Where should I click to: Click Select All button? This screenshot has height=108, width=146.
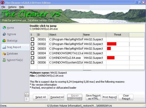[40, 97]
